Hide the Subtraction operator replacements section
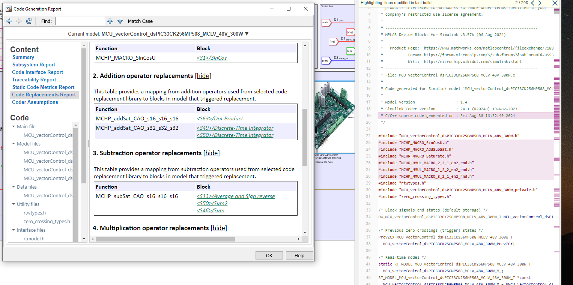 [212, 153]
